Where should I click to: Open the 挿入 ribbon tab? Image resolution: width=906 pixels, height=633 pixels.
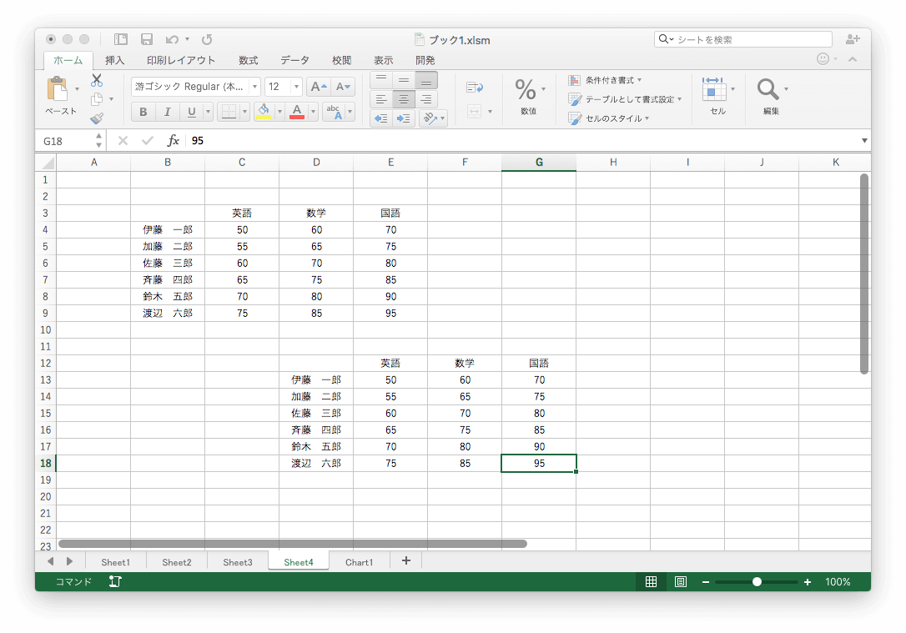coord(114,60)
